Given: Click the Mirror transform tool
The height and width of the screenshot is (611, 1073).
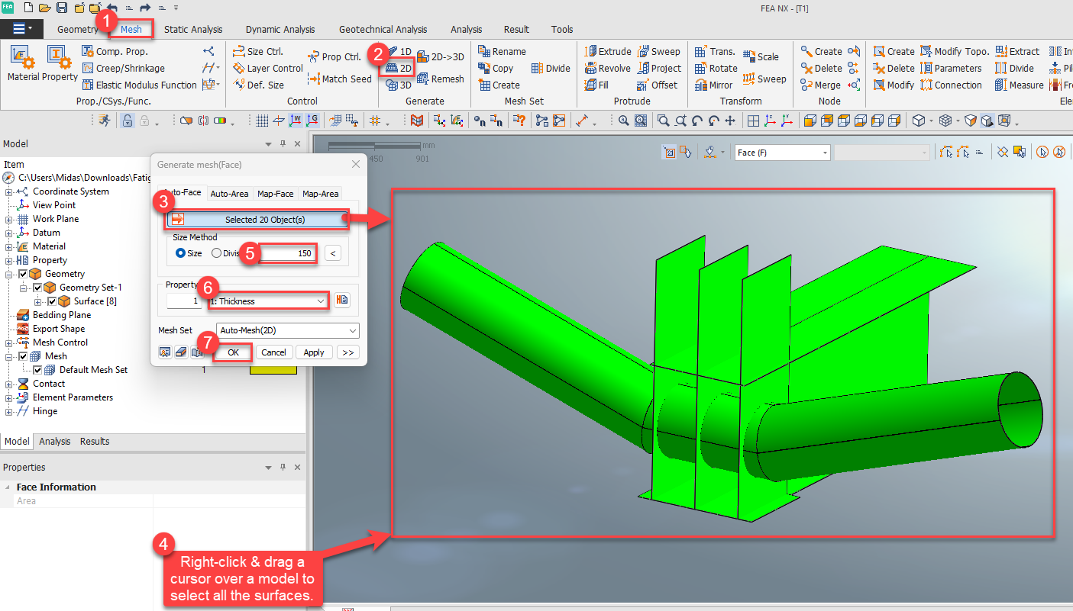Looking at the screenshot, I should tap(715, 85).
